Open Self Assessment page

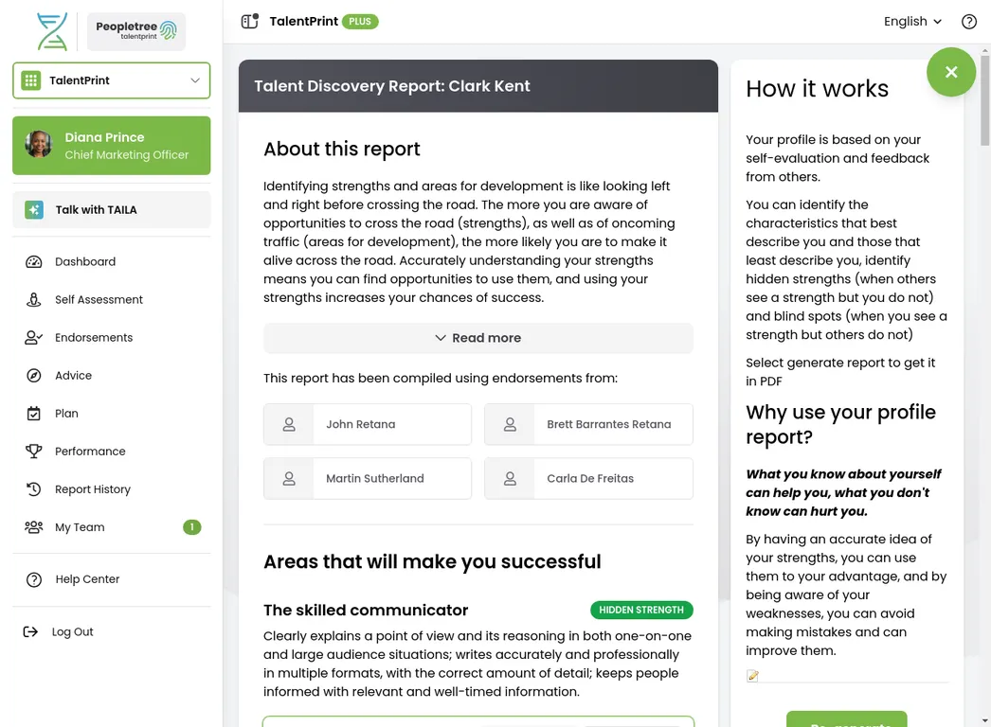coord(99,299)
